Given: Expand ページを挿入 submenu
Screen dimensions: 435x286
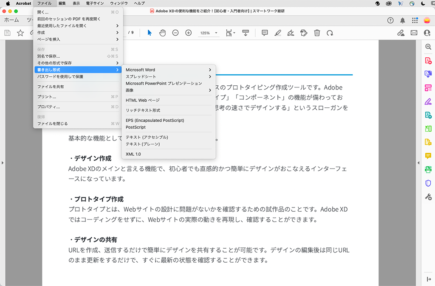Looking at the screenshot, I should [x=78, y=39].
